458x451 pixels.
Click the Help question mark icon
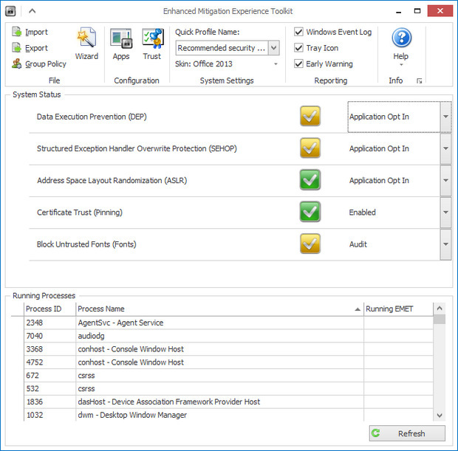pyautogui.click(x=402, y=38)
